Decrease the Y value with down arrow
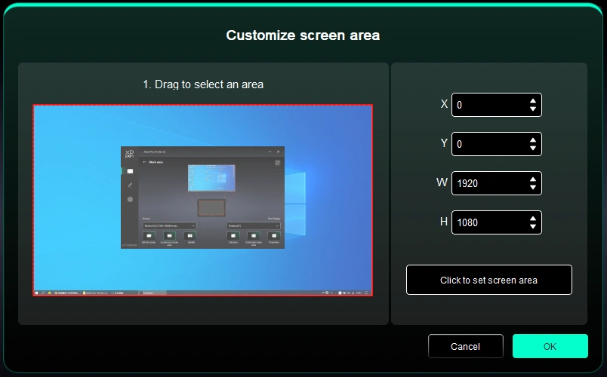The image size is (607, 377). pos(533,149)
